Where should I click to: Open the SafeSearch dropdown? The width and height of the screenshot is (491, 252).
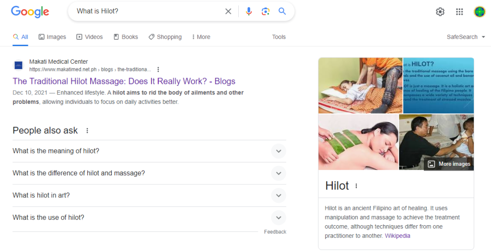(x=466, y=37)
